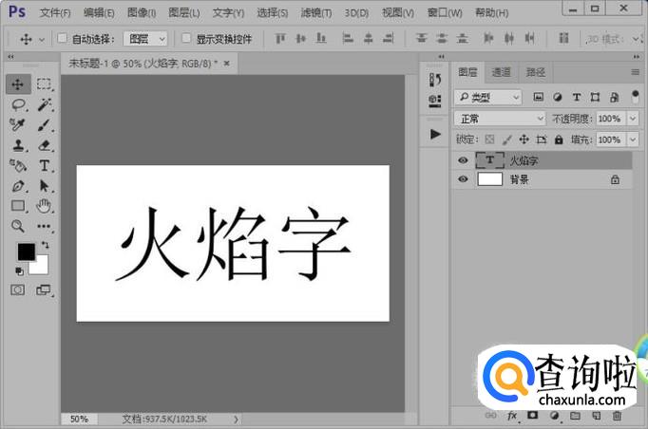Image resolution: width=648 pixels, height=429 pixels.
Task: Select the Magic Wand tool
Action: coord(44,104)
